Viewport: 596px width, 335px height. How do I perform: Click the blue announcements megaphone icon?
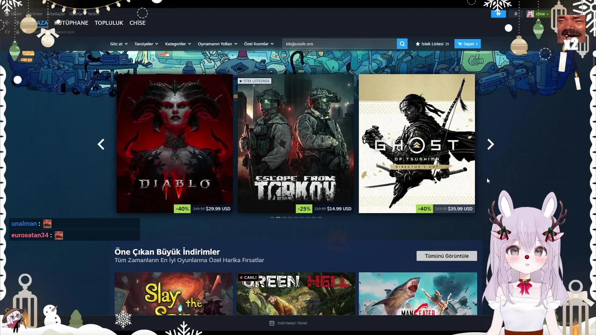(x=498, y=14)
